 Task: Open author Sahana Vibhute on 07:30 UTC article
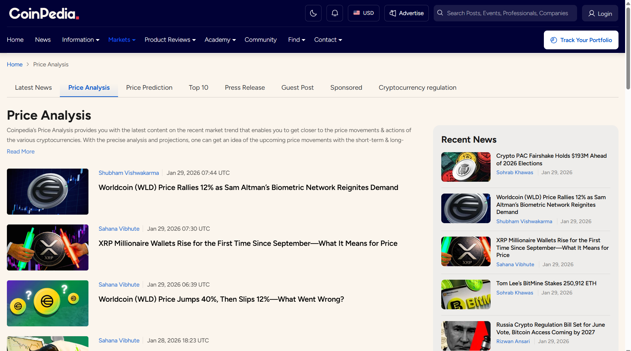point(119,229)
